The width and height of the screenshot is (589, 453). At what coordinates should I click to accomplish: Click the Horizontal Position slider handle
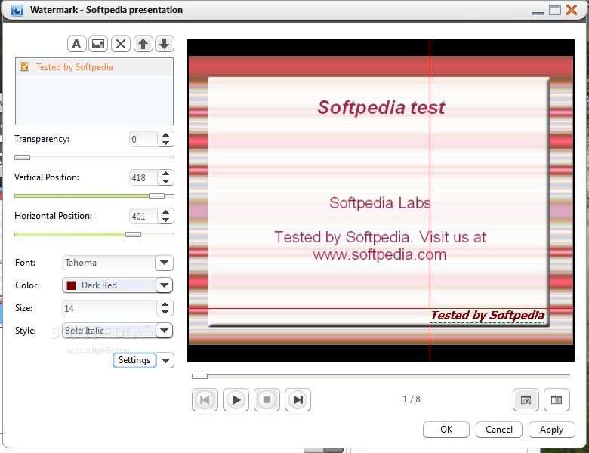tap(133, 234)
